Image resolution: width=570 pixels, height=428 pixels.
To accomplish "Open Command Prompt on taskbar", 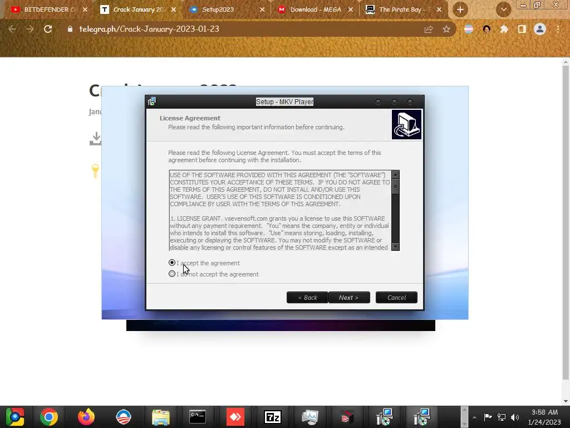I will click(x=198, y=417).
